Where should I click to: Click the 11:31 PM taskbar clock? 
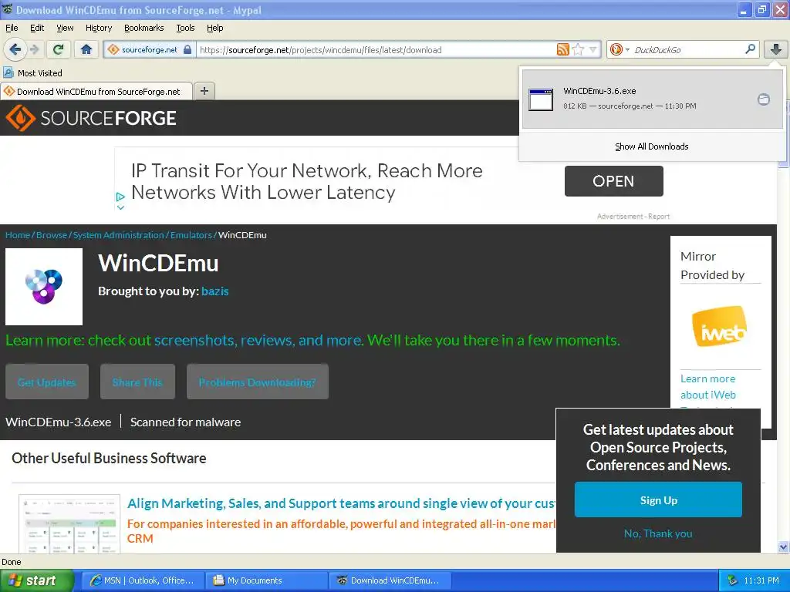point(761,580)
